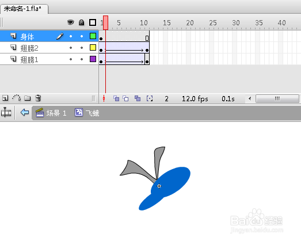Enable Onion Skin
This screenshot has width=301, height=241.
click(x=116, y=98)
